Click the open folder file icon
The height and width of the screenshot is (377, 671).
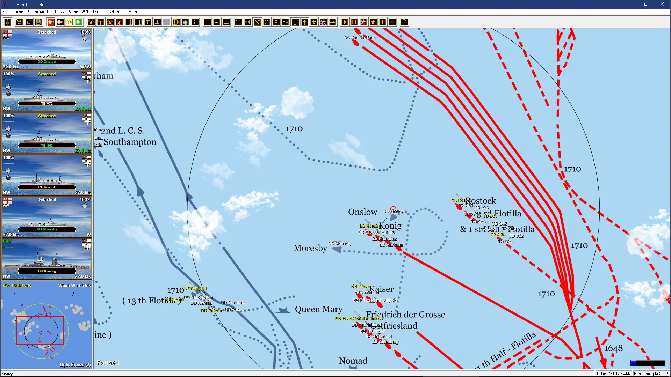[29, 22]
